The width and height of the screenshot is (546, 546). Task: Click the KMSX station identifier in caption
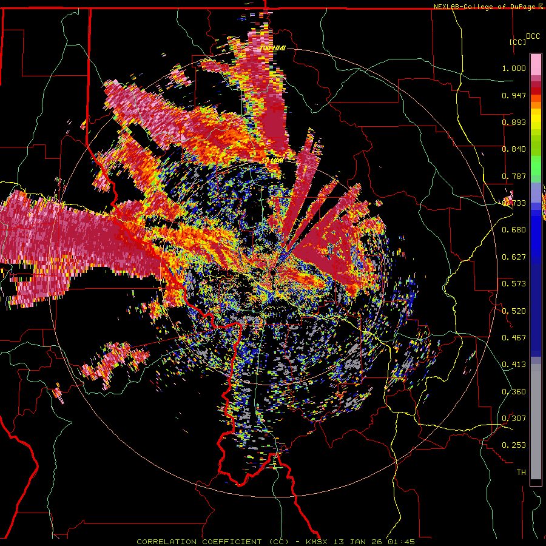point(316,542)
